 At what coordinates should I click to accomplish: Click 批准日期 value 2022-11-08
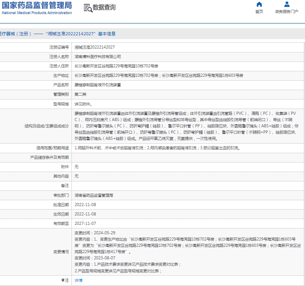[x=85, y=205]
